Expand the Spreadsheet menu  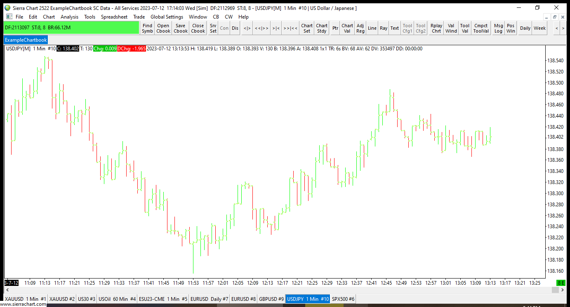114,17
